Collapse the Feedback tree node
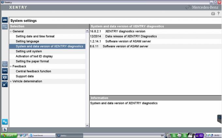Screen dimensions: 222x138 (x=11, y=66)
